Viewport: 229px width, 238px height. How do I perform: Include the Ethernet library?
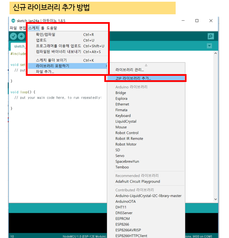[146, 104]
